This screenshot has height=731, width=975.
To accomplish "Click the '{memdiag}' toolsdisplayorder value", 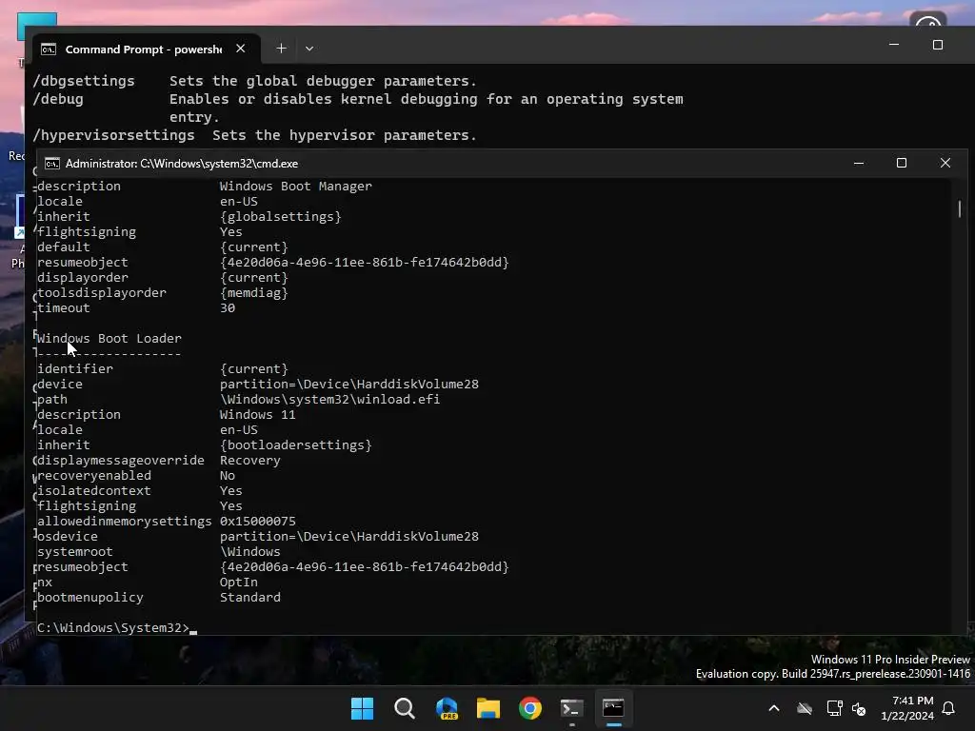I will (253, 293).
